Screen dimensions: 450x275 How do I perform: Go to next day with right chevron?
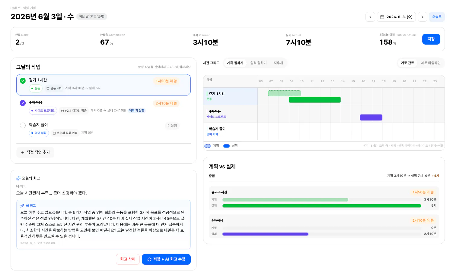coord(422,17)
